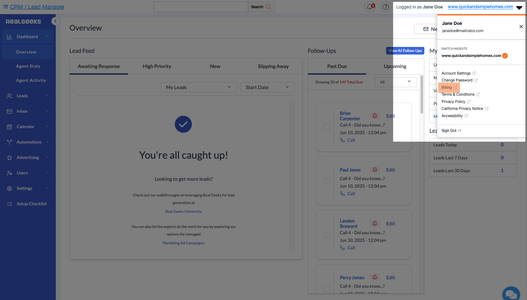Viewport: 527px width, 300px height.
Task: Open the My Leads dropdown
Action: pos(199,87)
